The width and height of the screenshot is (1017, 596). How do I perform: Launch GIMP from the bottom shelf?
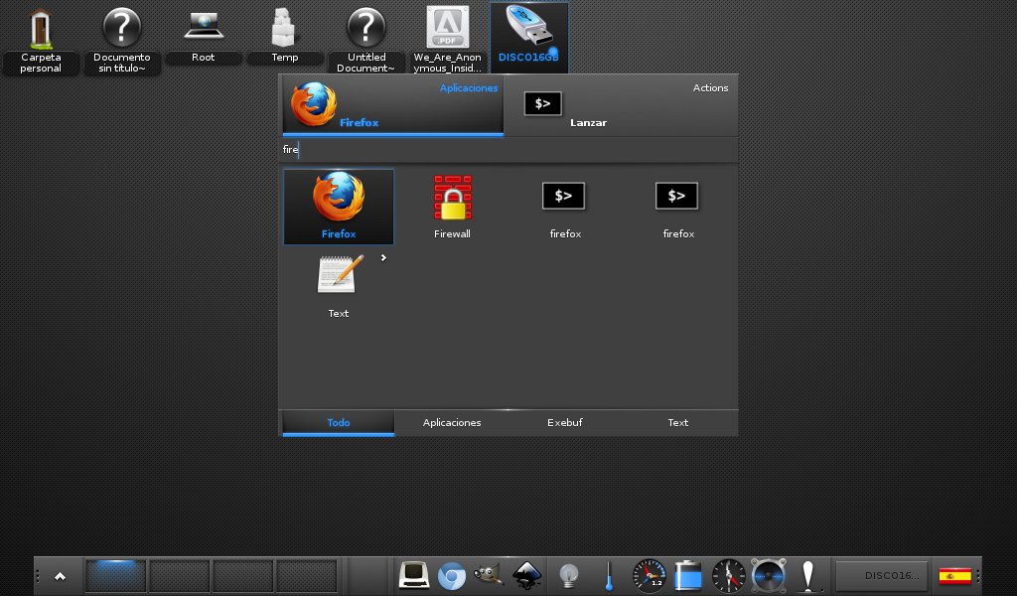tap(488, 575)
